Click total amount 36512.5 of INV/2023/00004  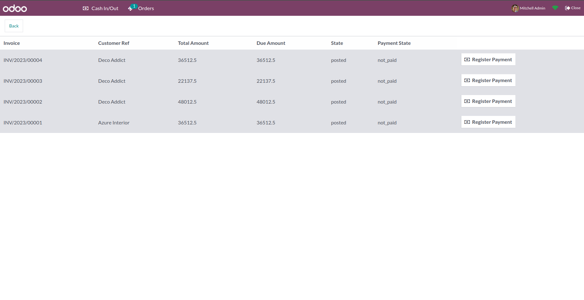pos(187,60)
